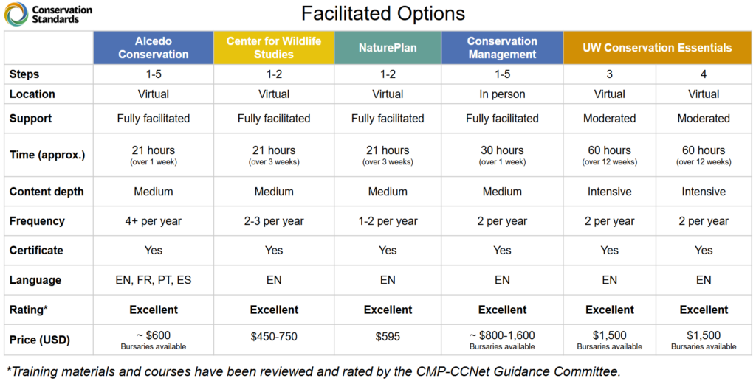Select the Price (USD) row label
The height and width of the screenshot is (381, 756).
41,340
